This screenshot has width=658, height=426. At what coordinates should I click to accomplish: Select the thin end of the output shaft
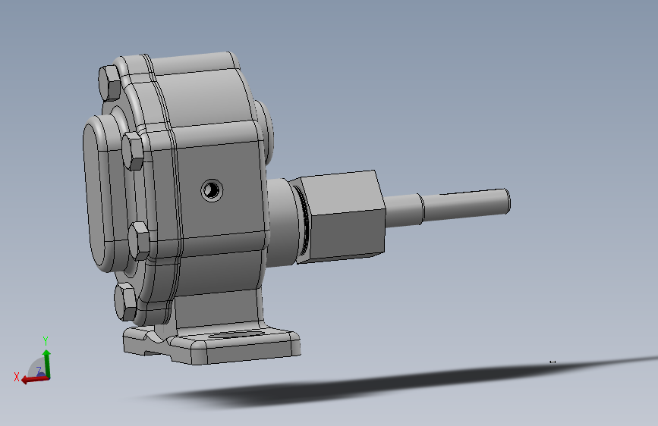(x=466, y=204)
